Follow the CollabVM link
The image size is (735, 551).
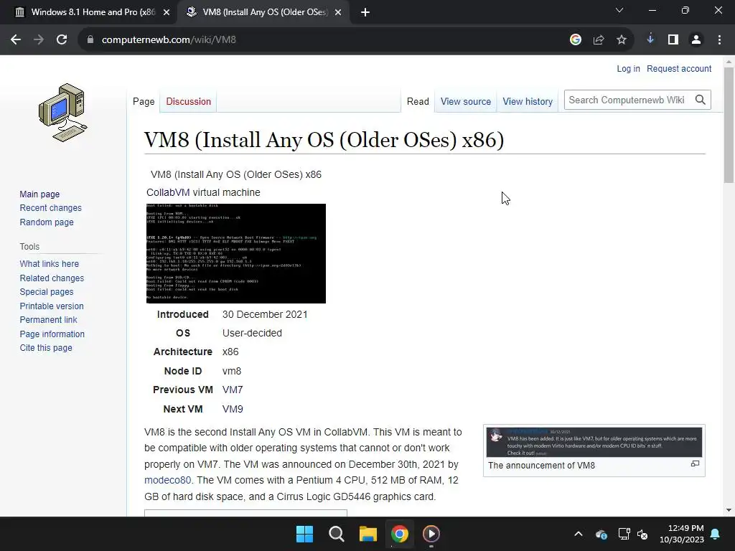point(168,192)
